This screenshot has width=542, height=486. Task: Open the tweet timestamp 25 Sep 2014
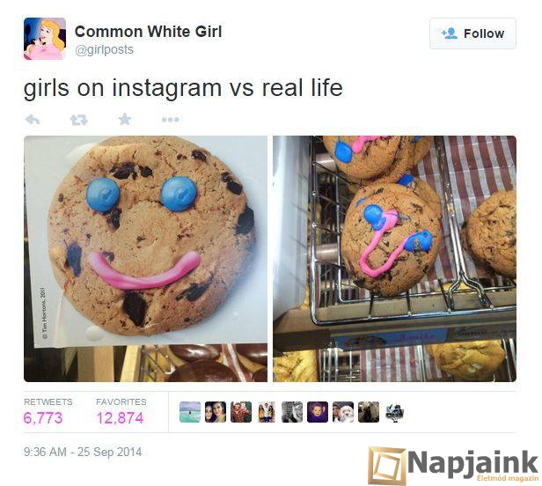[x=83, y=452]
